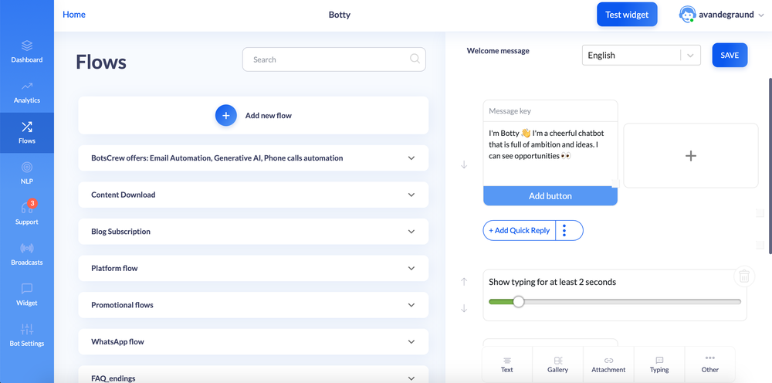Click the typing slider grey track
772x383 pixels.
pos(632,302)
